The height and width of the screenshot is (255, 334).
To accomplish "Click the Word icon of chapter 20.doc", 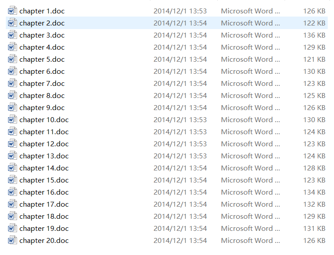I will 13,241.
